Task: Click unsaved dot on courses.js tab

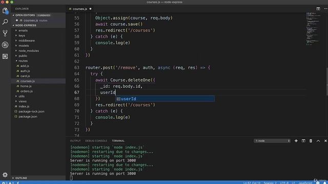Action: [x=90, y=9]
